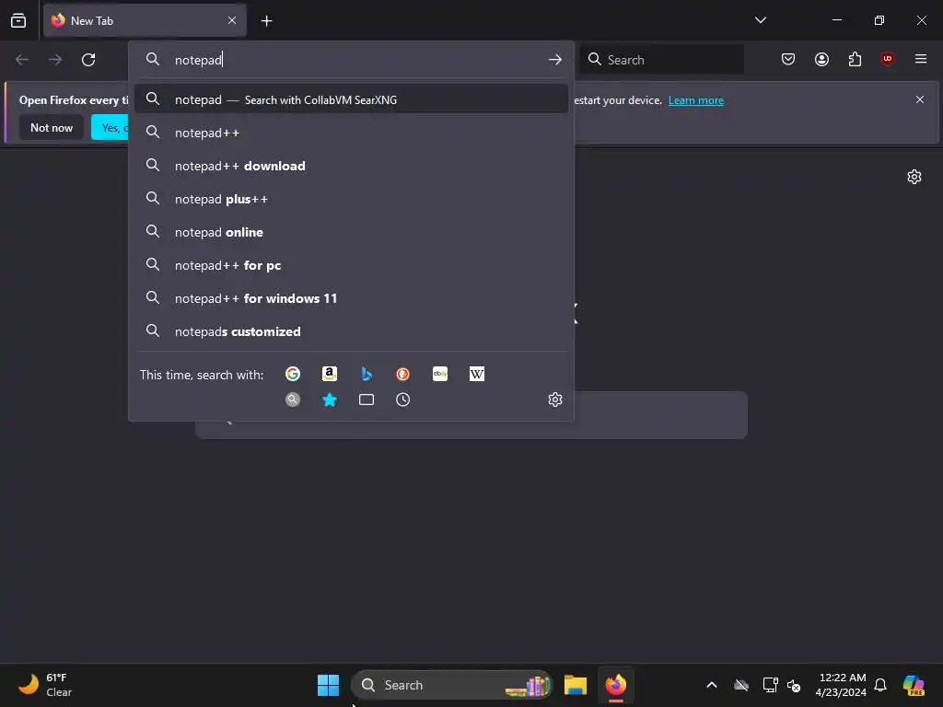Select the gray magnifier search engine icon
This screenshot has height=707, width=943.
click(x=292, y=400)
